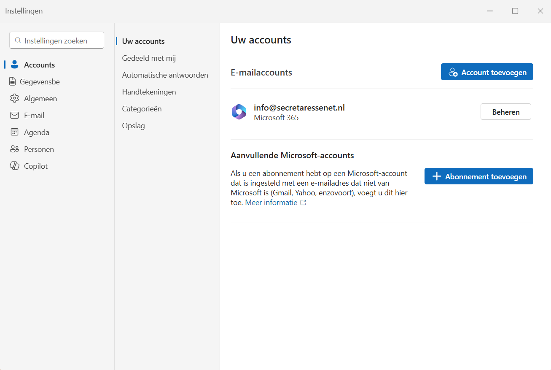This screenshot has height=370, width=551.
Task: Click the Microsoft 365 account logo
Action: (239, 112)
